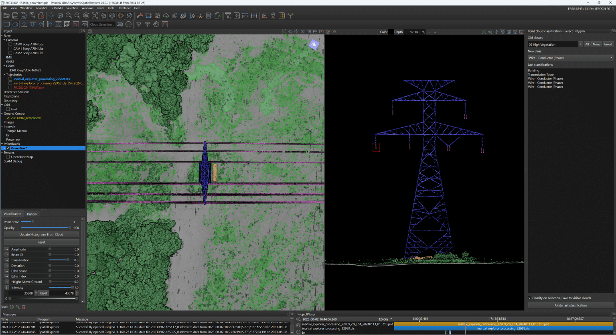616x335 pixels.
Task: Click the magnifier icon in the Tools strip
Action: pyautogui.click(x=17, y=307)
